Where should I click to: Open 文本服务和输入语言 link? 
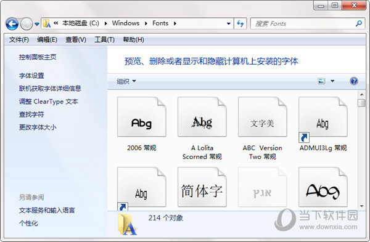point(47,210)
